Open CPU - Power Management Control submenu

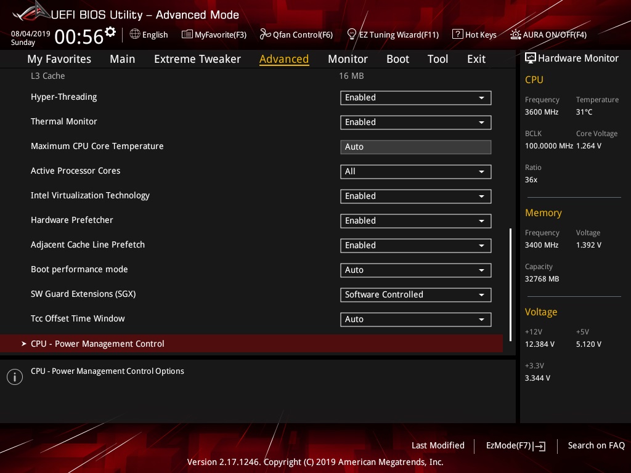pyautogui.click(x=251, y=344)
